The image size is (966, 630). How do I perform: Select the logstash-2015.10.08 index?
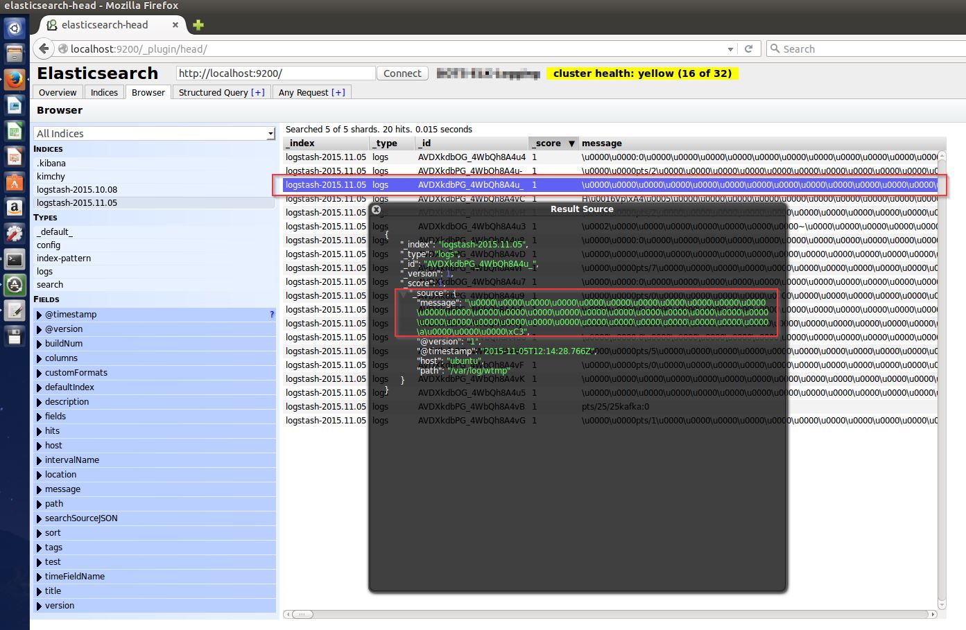click(77, 189)
